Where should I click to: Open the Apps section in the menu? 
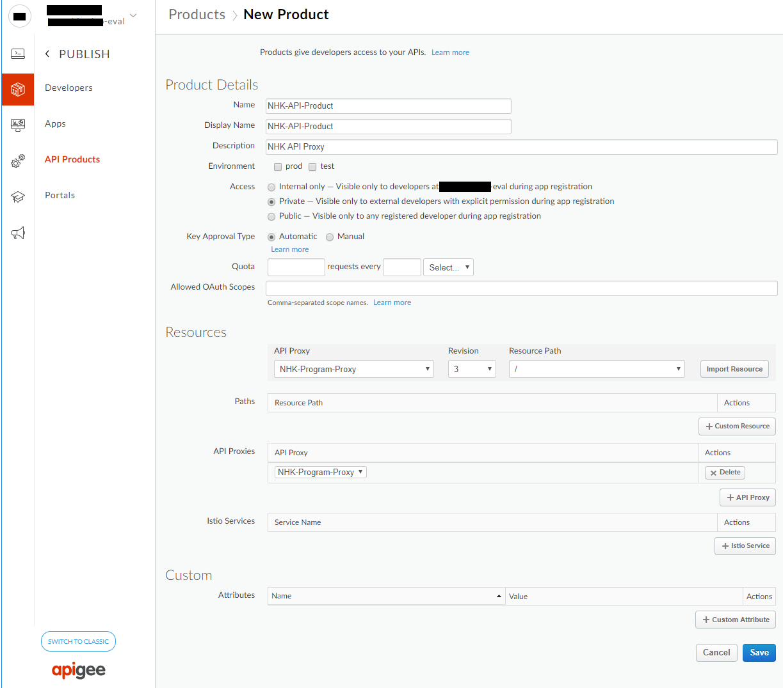(x=55, y=123)
